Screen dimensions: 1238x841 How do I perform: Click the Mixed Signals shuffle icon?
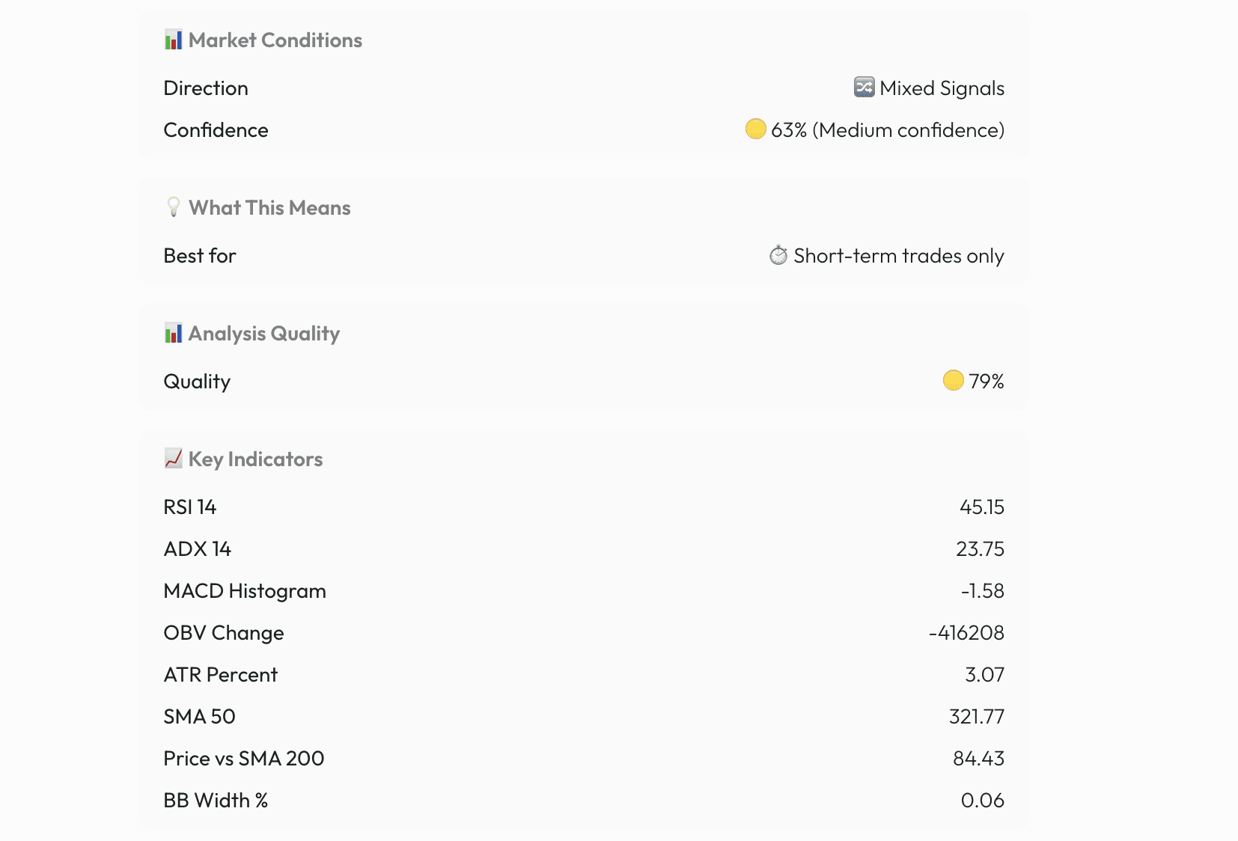(864, 88)
